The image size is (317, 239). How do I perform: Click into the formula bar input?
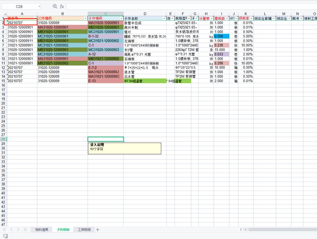point(191,6)
